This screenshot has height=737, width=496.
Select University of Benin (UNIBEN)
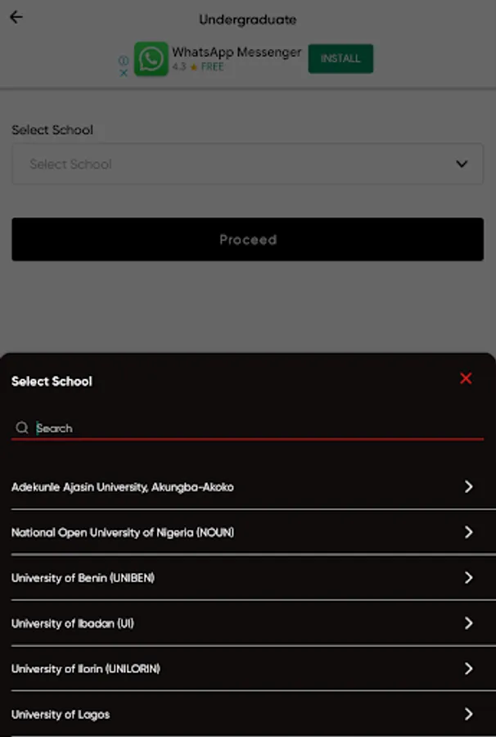247,577
